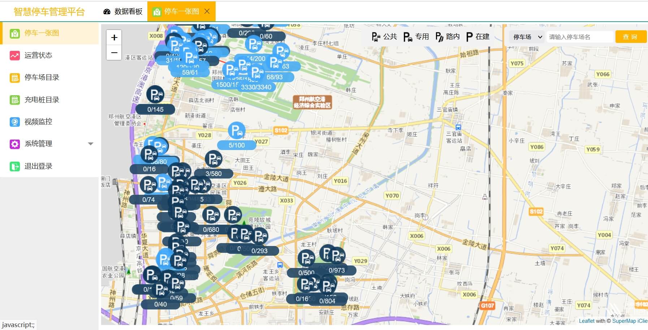Switch to the 数据看板 tab
Viewport: 648px width, 330px height.
[123, 12]
